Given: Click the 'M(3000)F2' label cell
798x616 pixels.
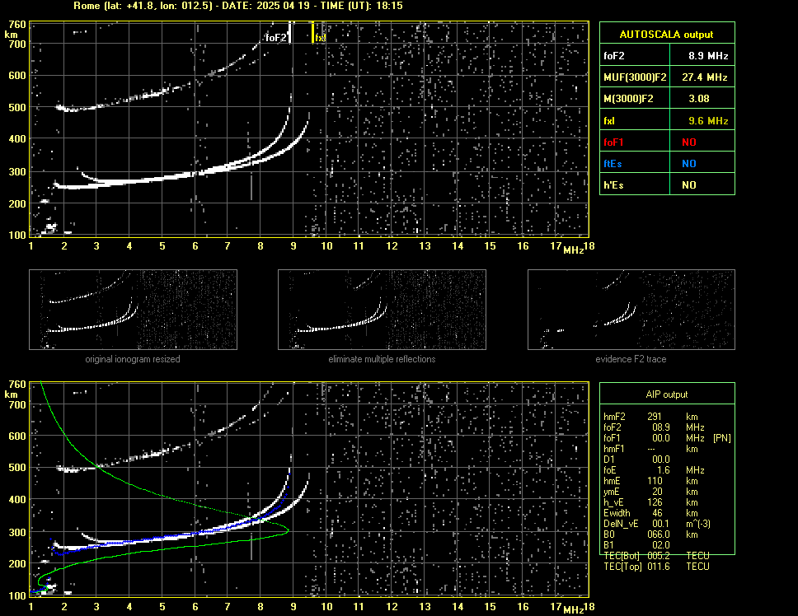Looking at the screenshot, I should click(635, 98).
